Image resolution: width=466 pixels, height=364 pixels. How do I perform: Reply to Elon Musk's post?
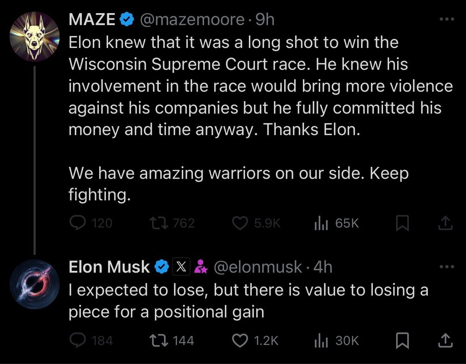[76, 341]
